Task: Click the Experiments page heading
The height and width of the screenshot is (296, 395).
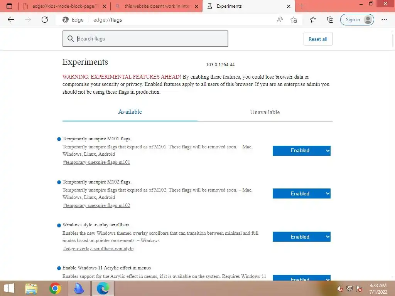Action: 85,62
